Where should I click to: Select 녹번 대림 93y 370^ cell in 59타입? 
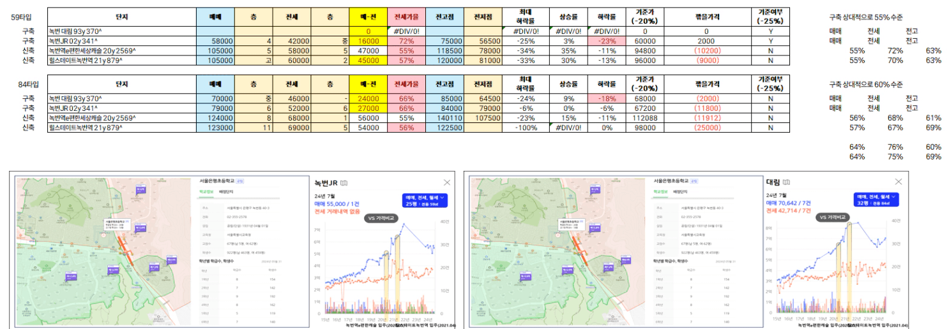(122, 31)
